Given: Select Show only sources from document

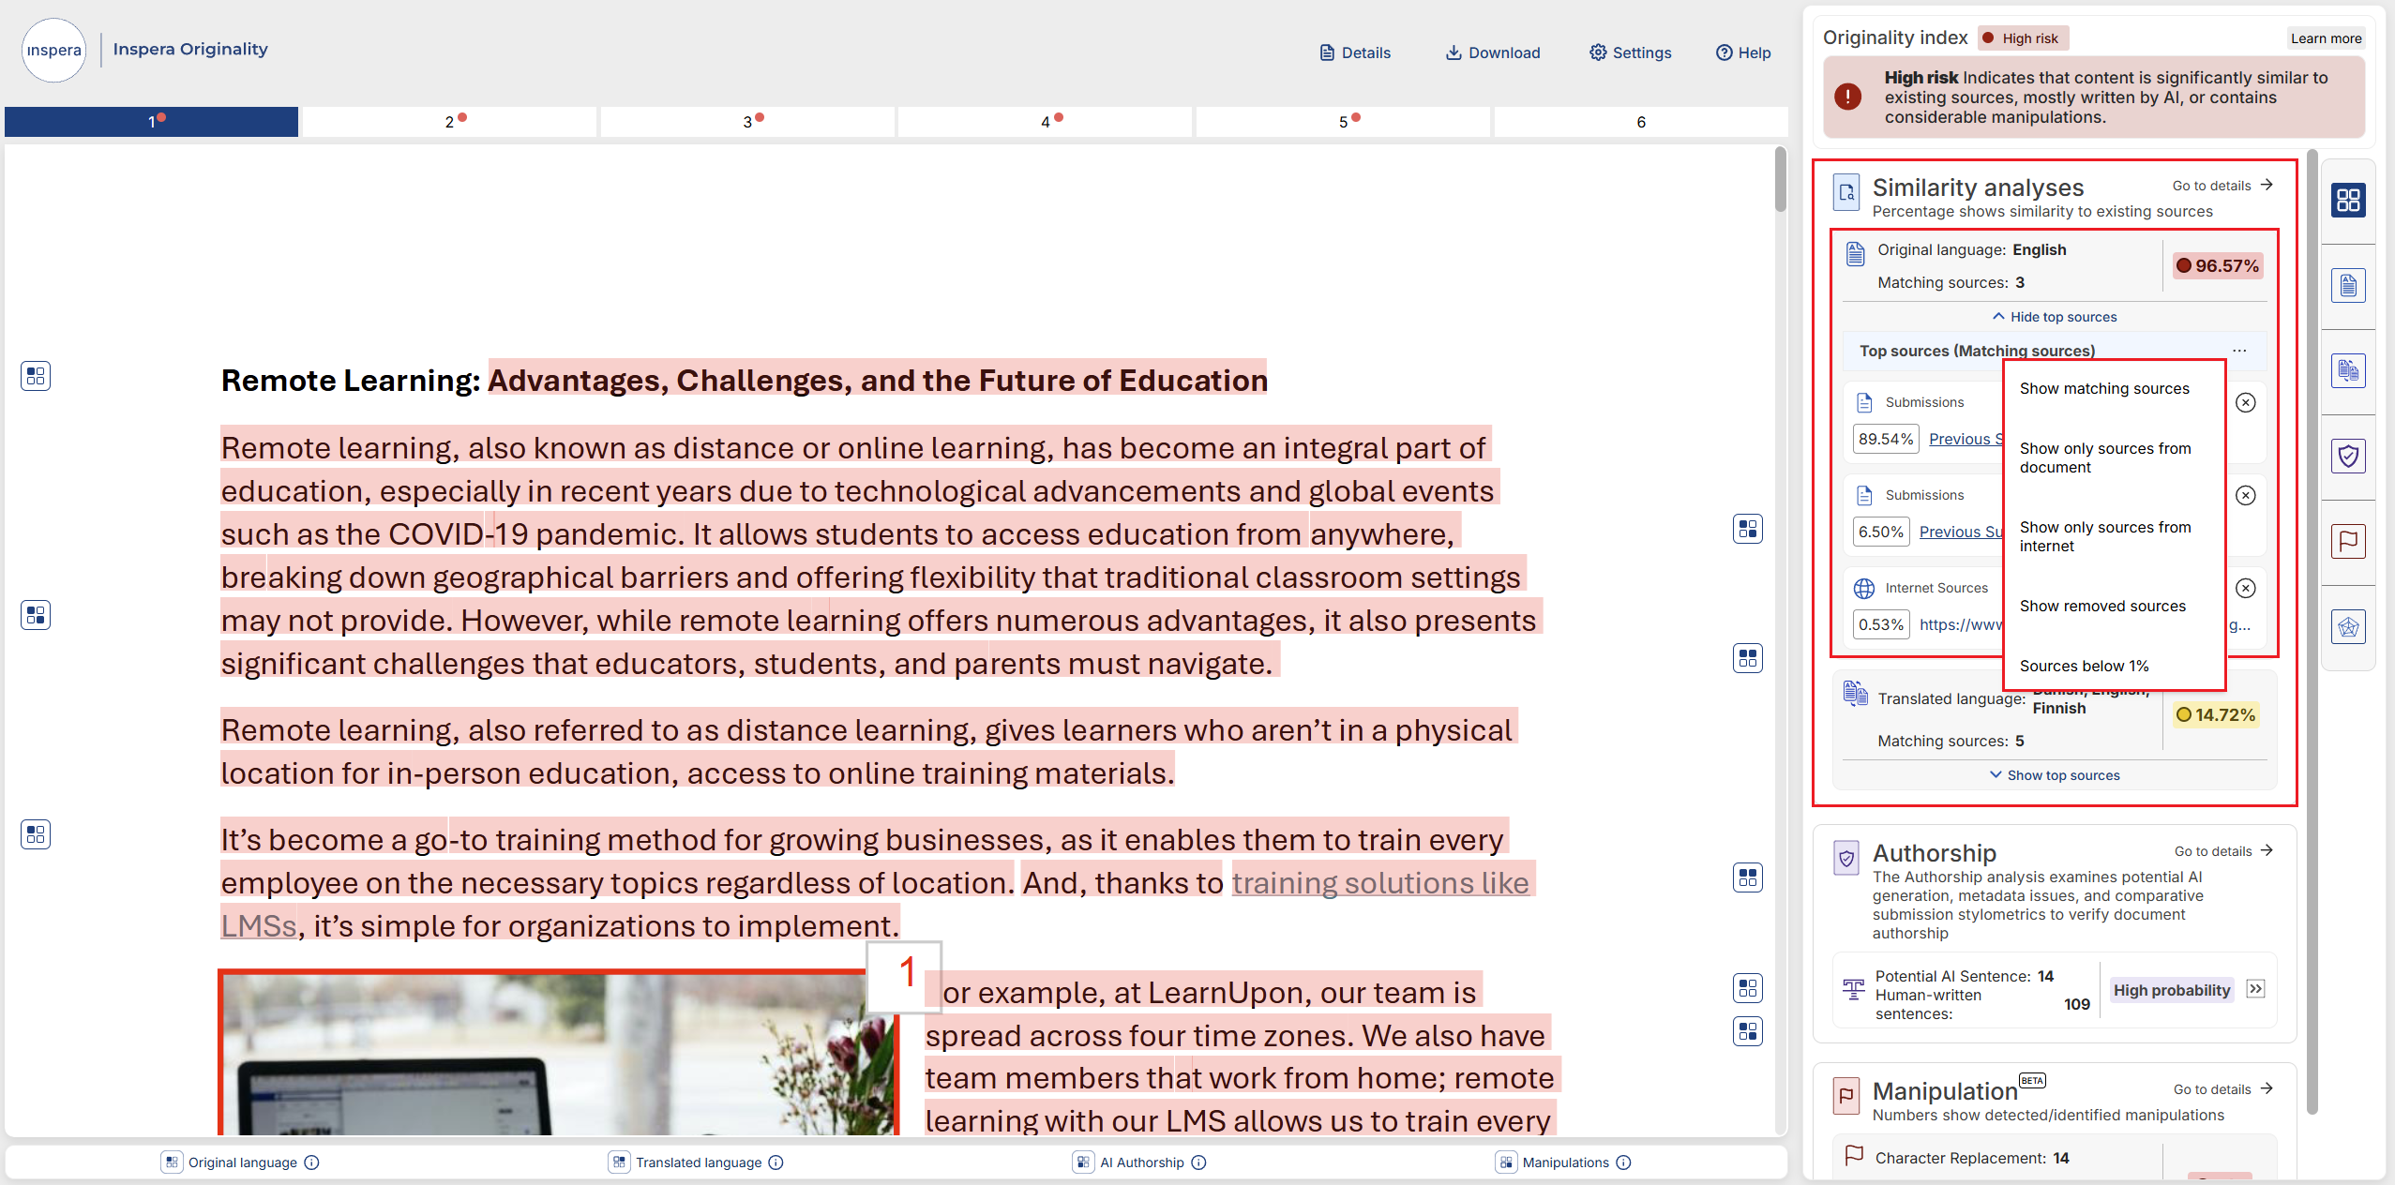Looking at the screenshot, I should 2105,457.
